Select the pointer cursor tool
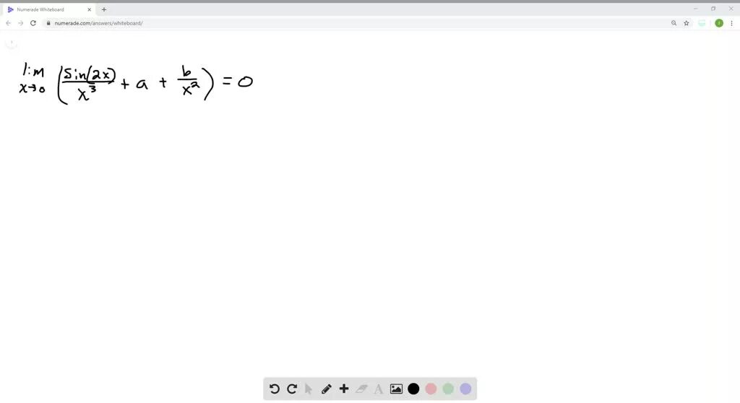The image size is (740, 403). (x=309, y=389)
